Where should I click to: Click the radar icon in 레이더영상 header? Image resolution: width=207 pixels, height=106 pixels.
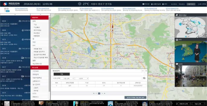coord(177,15)
